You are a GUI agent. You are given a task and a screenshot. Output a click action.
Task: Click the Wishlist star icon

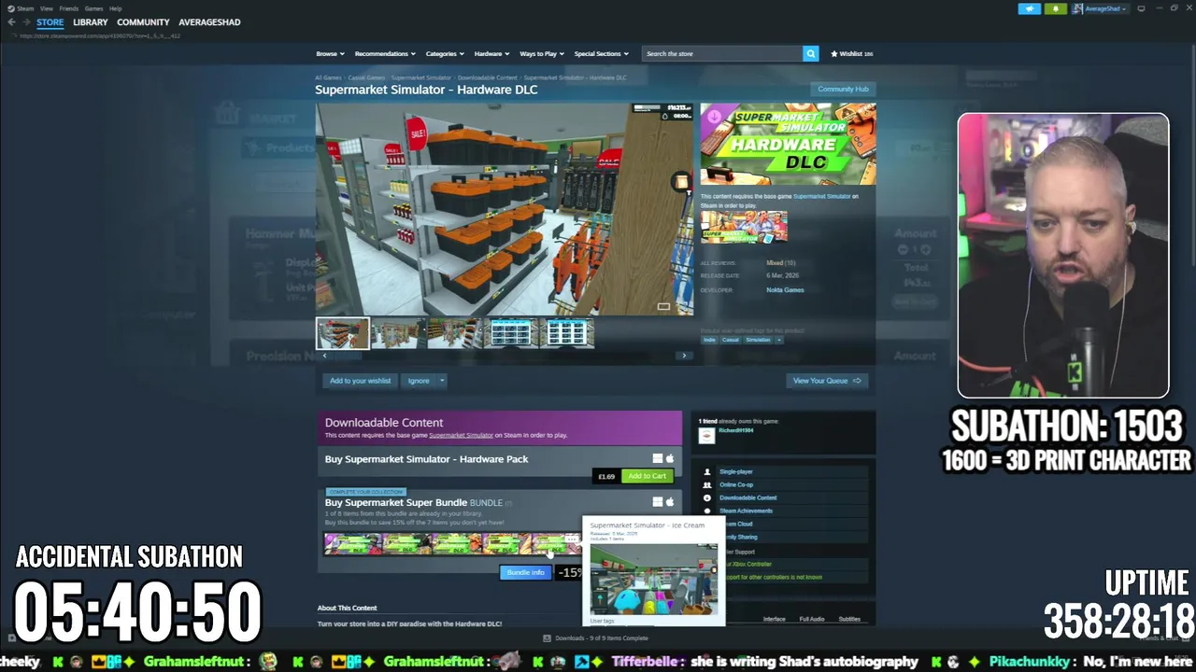pyautogui.click(x=834, y=54)
